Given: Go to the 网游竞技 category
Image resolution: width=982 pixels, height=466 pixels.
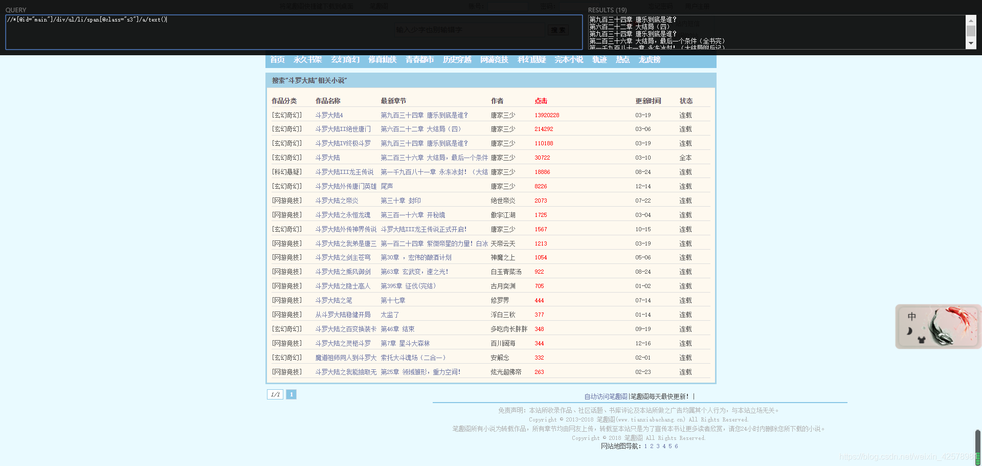Looking at the screenshot, I should coord(494,60).
